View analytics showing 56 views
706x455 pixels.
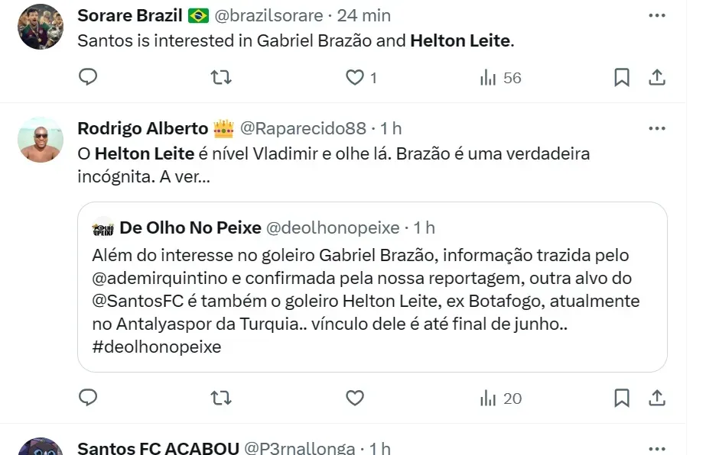coord(500,77)
